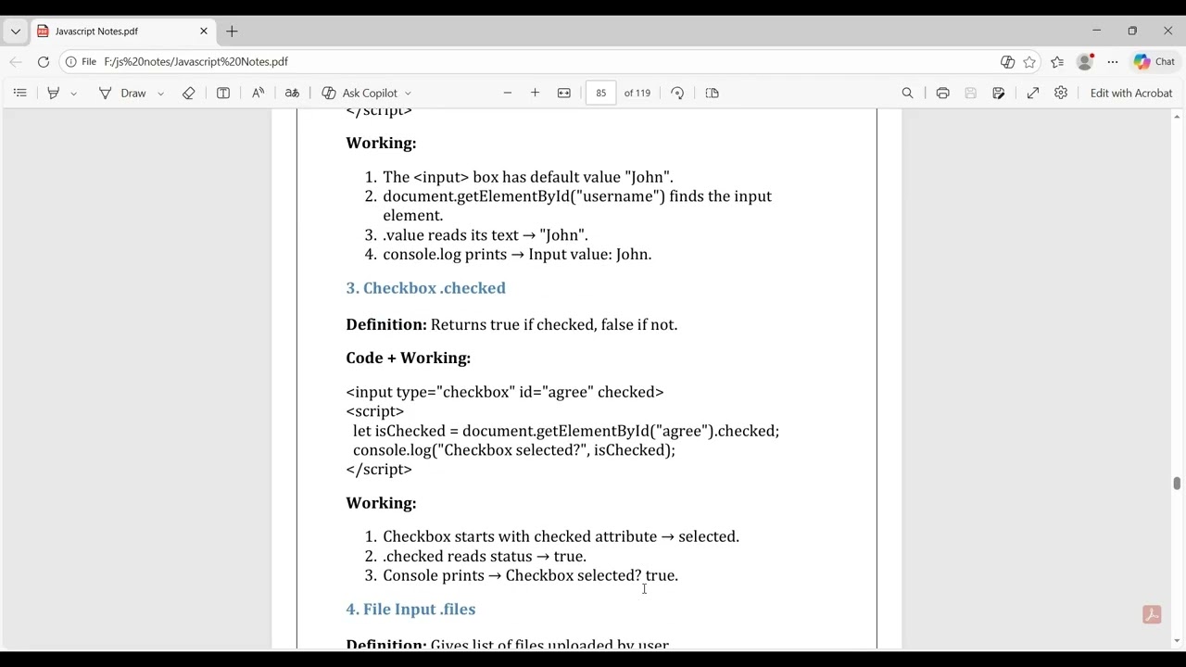Viewport: 1186px width, 667px height.
Task: Start Read aloud
Action: [x=258, y=93]
